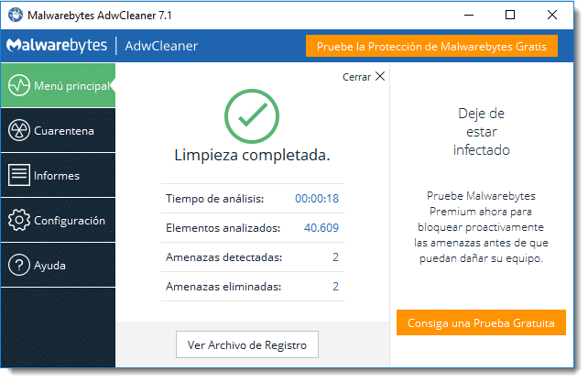Click the AdwCleaner text in the header
This screenshot has width=588, height=382.
pos(161,46)
